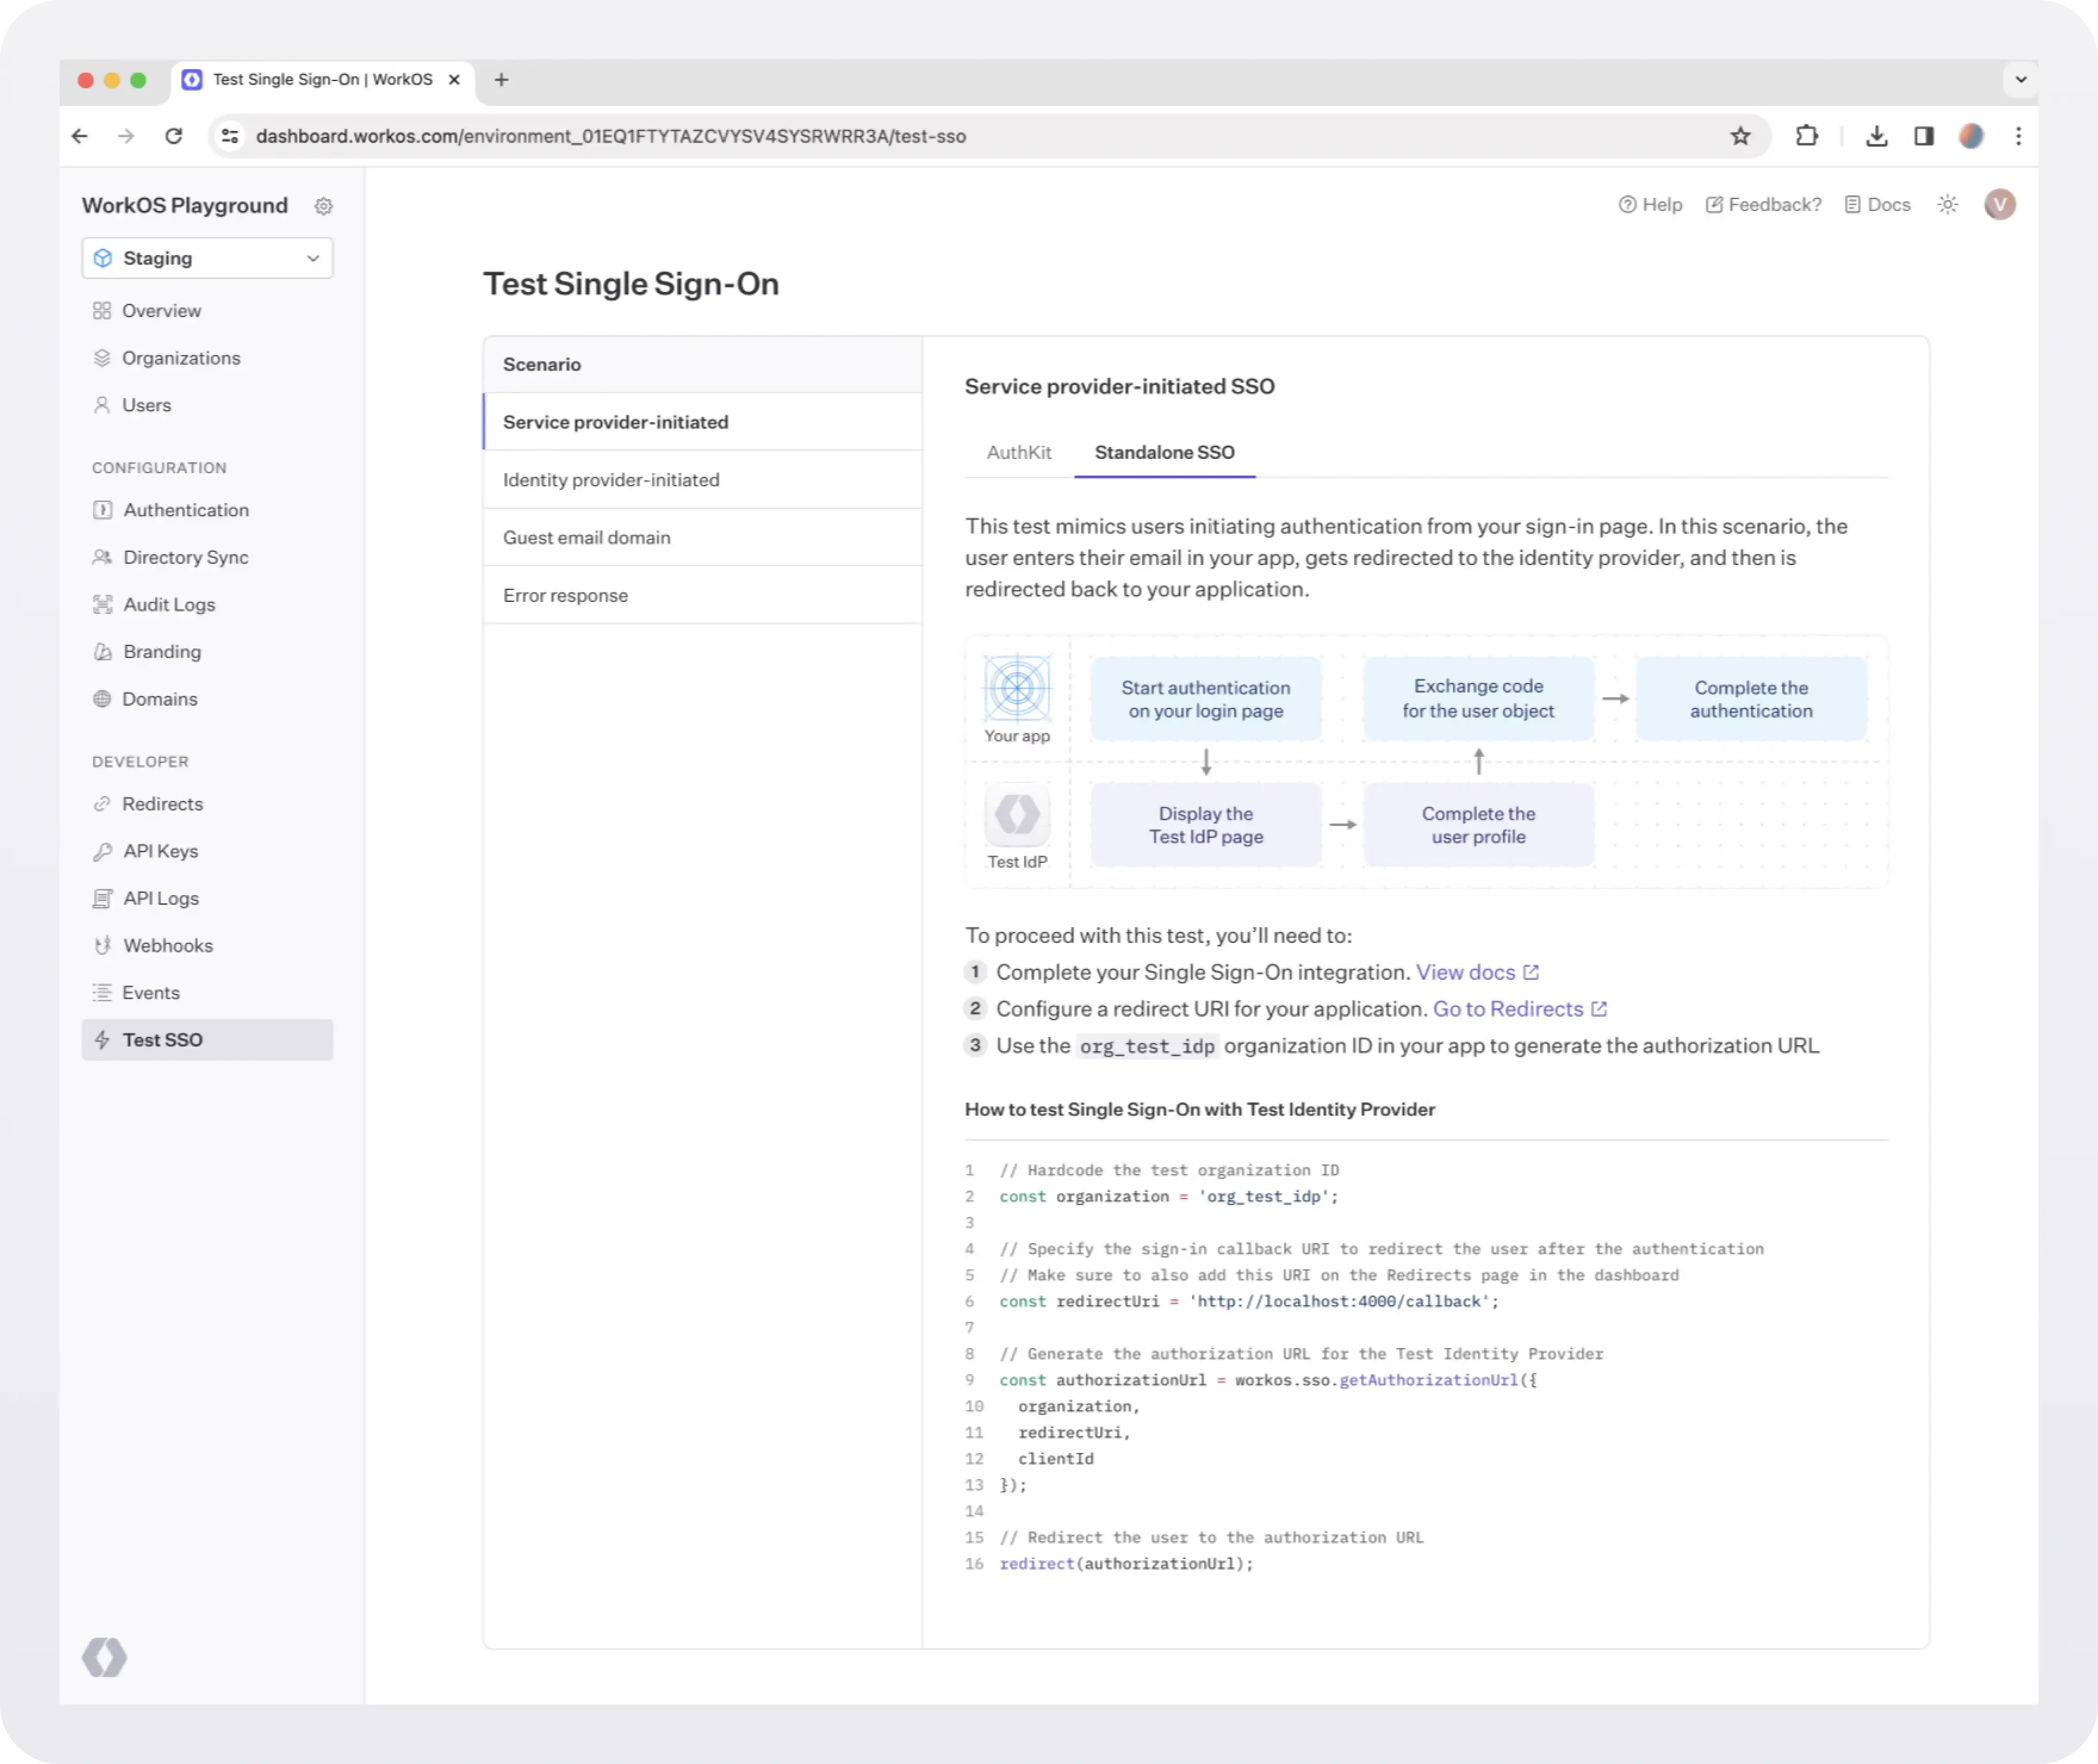Click the Exchange code for the user object box
2098x1764 pixels.
[1478, 699]
